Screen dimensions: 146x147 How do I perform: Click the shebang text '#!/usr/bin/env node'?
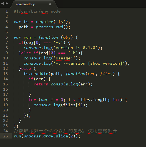(37, 11)
